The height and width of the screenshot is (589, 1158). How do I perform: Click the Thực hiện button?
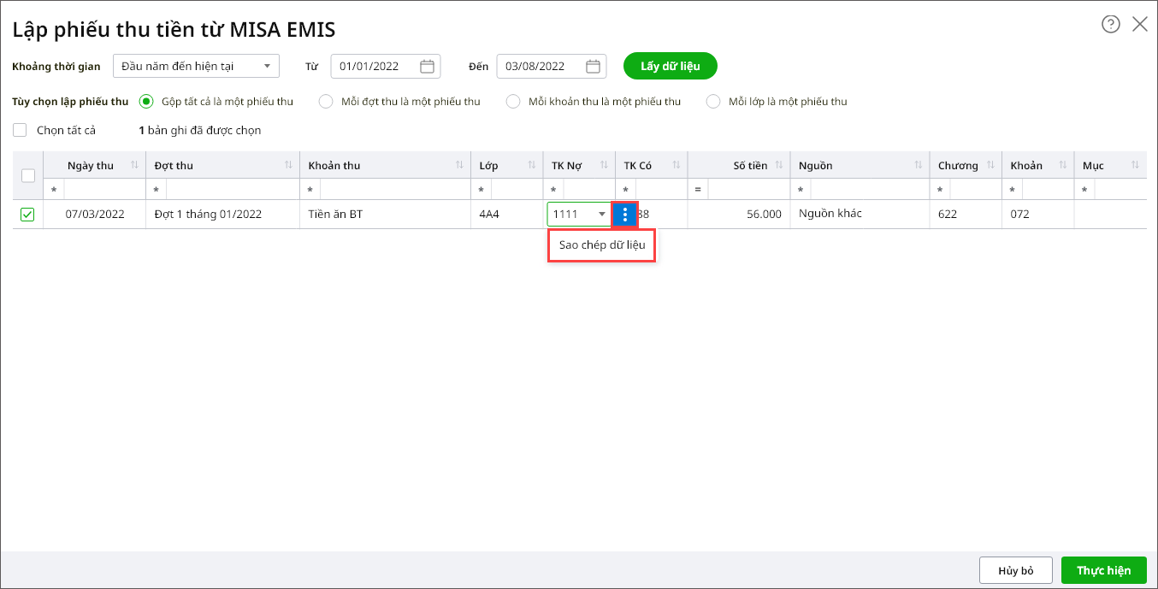pos(1103,570)
